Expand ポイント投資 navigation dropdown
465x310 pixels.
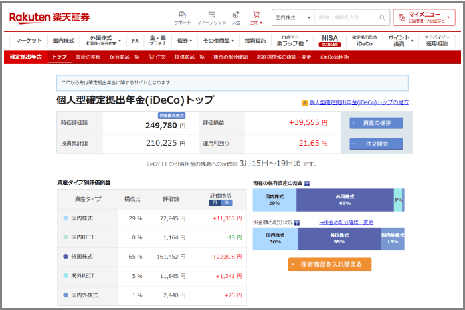tap(401, 41)
